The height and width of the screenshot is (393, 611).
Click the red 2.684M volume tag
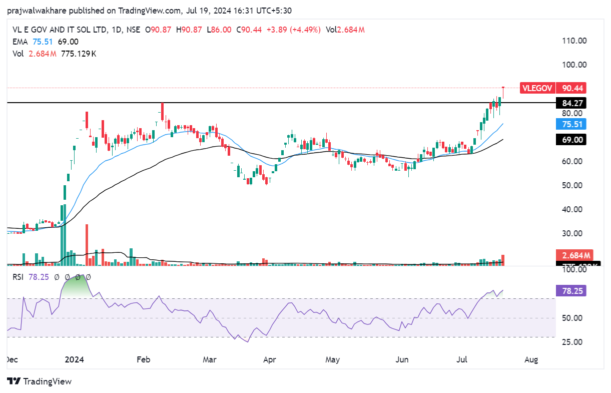[x=570, y=255]
